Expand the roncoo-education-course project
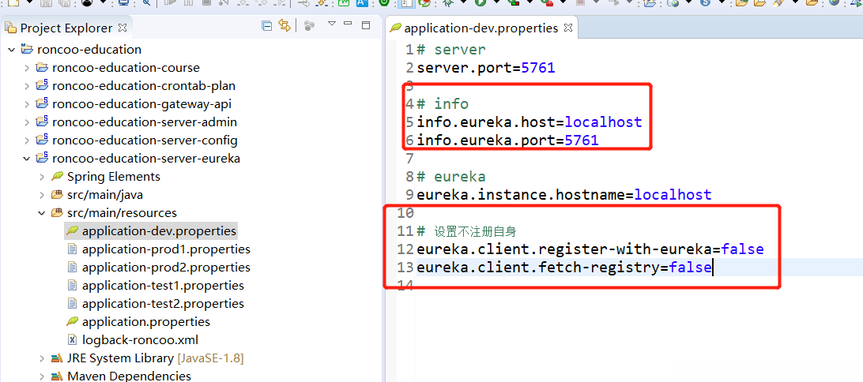The image size is (863, 382). [x=27, y=68]
